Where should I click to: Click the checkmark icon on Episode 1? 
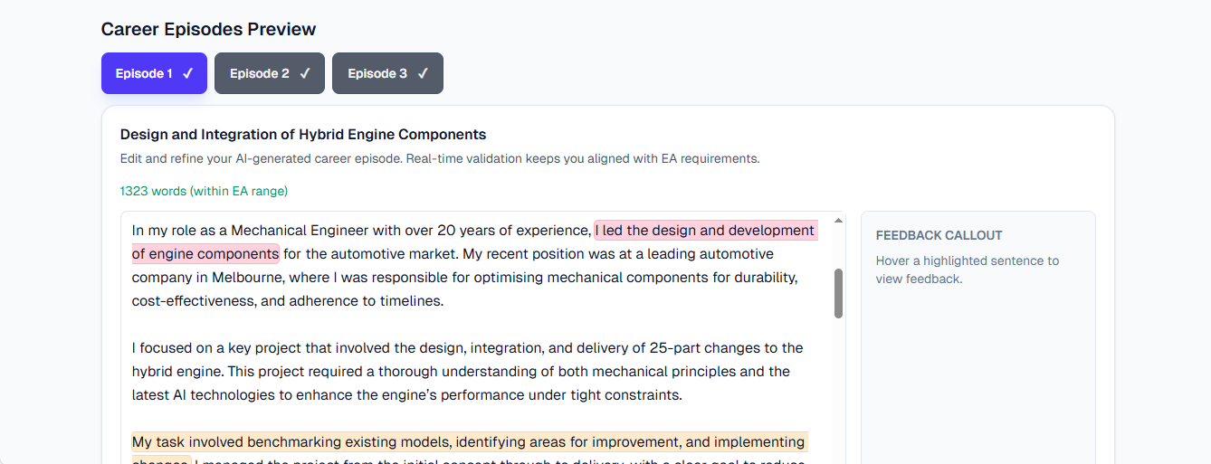coord(187,73)
